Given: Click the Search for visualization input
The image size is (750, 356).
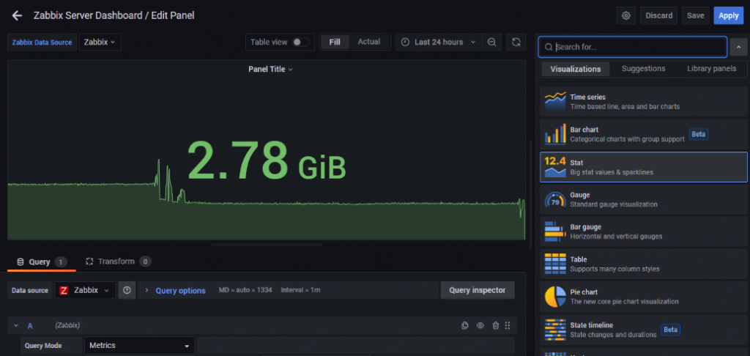Looking at the screenshot, I should click(632, 47).
